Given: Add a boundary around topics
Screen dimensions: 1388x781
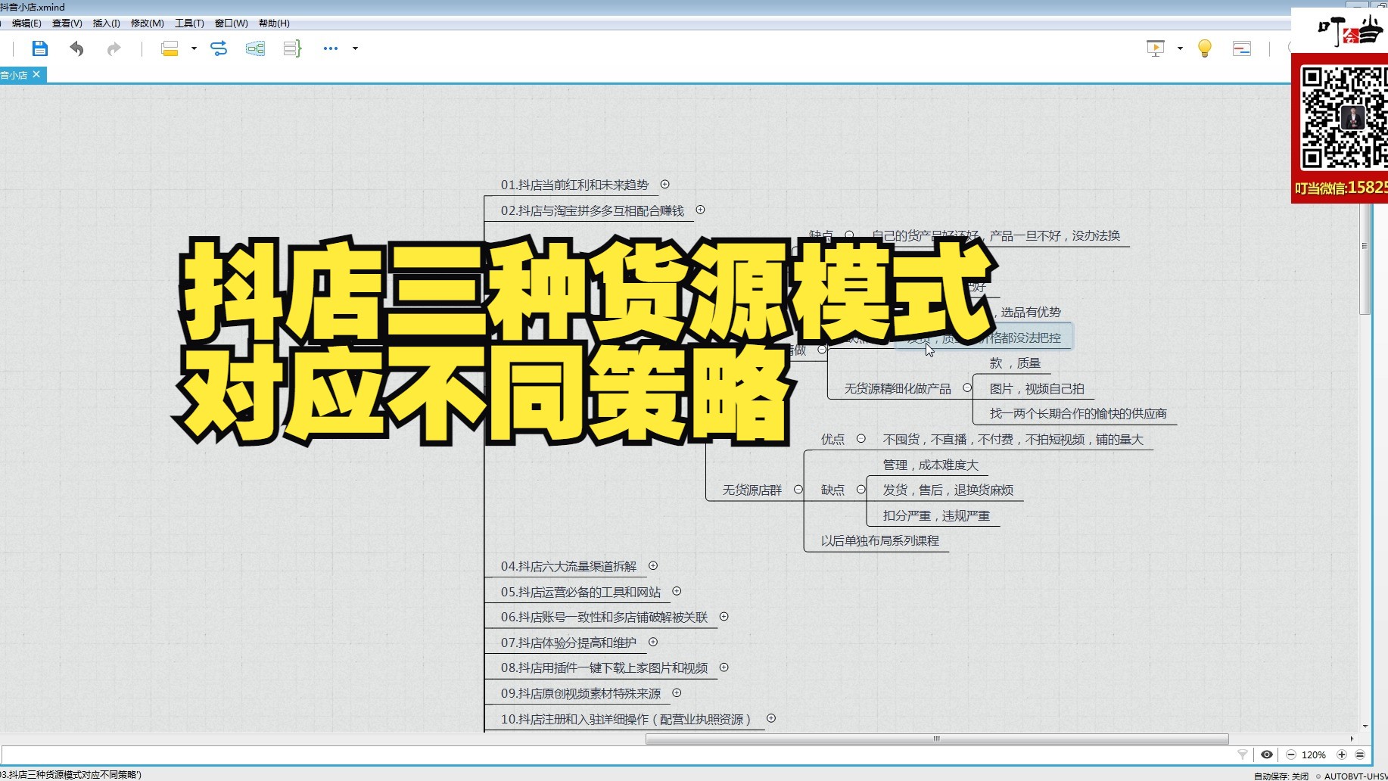Looking at the screenshot, I should point(255,48).
